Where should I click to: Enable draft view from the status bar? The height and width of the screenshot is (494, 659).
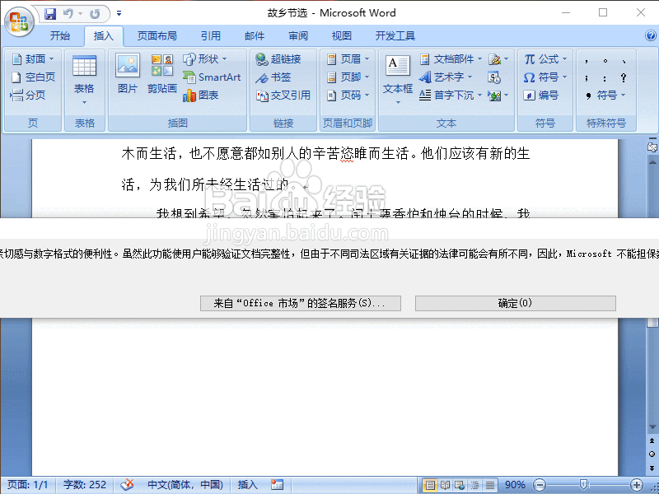[490, 485]
